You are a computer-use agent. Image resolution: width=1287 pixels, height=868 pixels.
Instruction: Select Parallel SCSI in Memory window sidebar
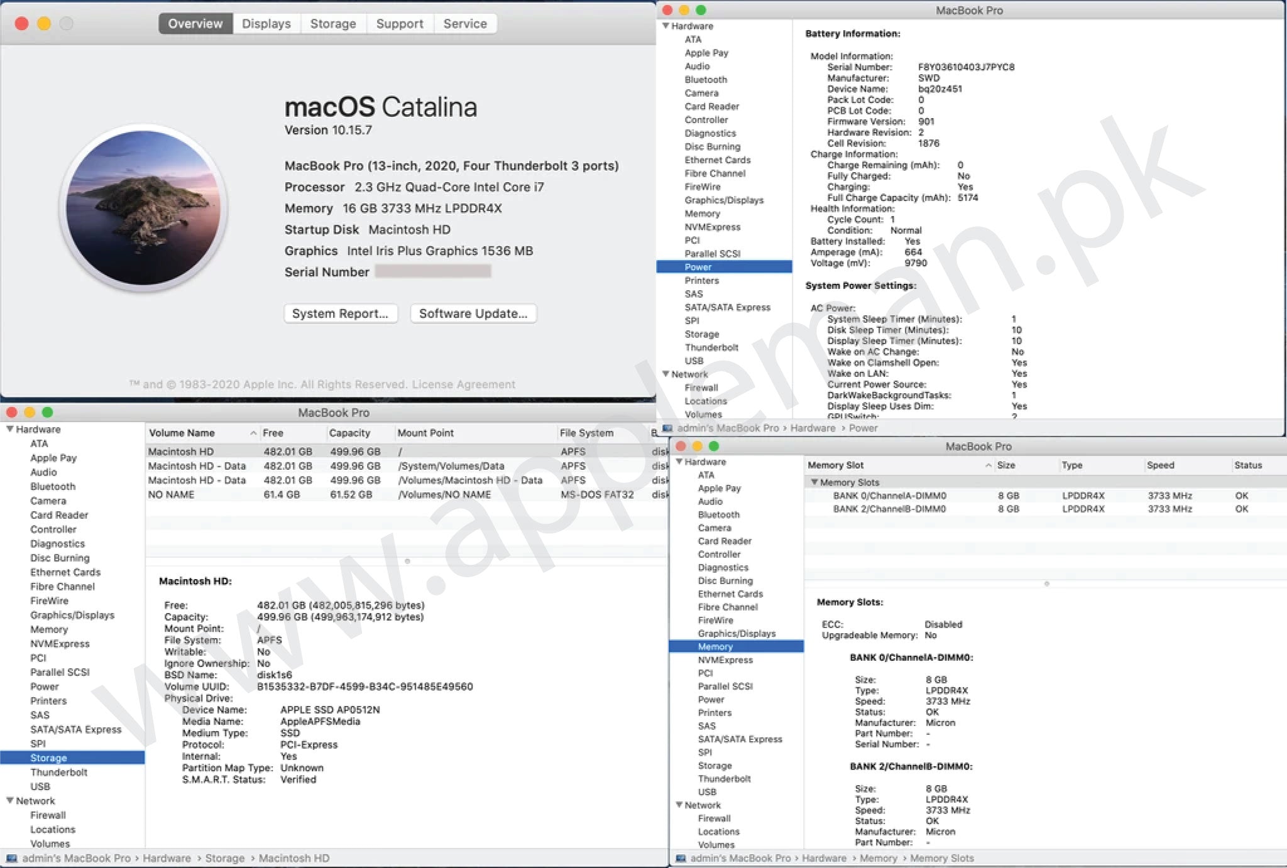click(x=725, y=686)
